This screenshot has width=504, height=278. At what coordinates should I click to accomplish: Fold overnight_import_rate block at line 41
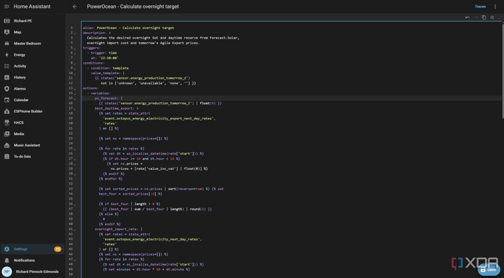pyautogui.click(x=75, y=229)
